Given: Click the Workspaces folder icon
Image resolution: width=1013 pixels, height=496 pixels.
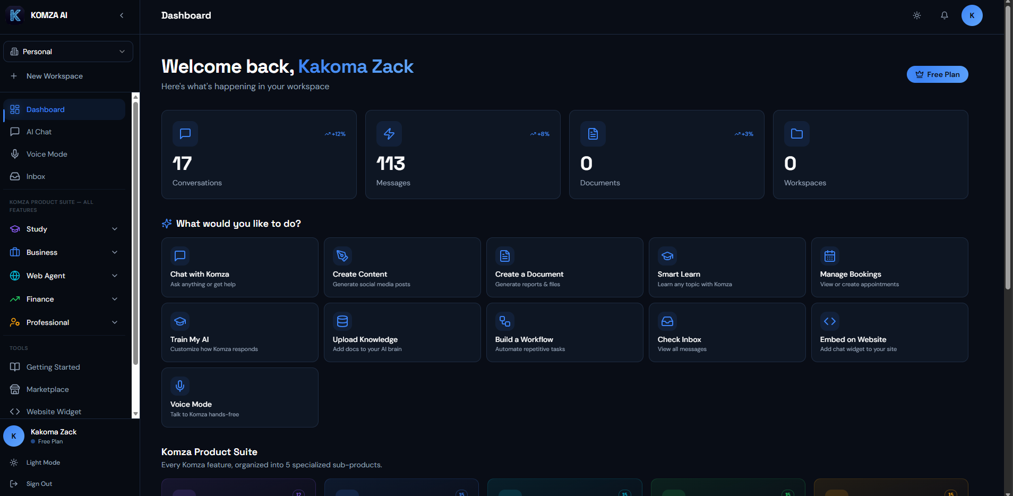Looking at the screenshot, I should (797, 134).
